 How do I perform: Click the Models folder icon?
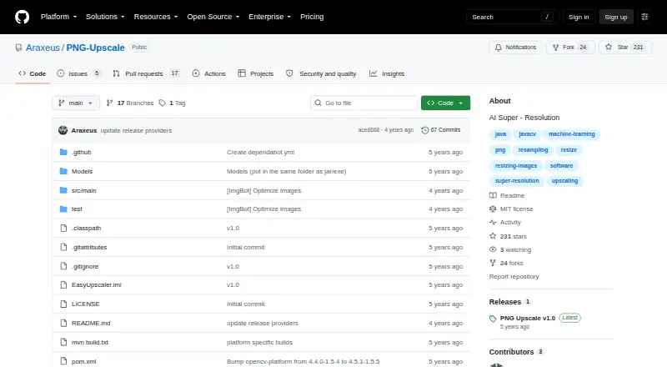click(x=63, y=171)
